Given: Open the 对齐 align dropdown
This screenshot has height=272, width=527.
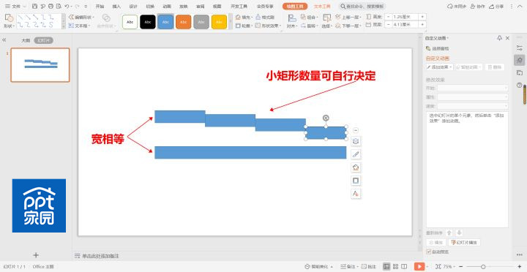Looking at the screenshot, I should tap(292, 21).
